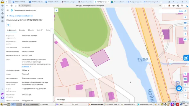
Task: Select cadastral number 04:02:010103:67 value
Action: click(28, 52)
